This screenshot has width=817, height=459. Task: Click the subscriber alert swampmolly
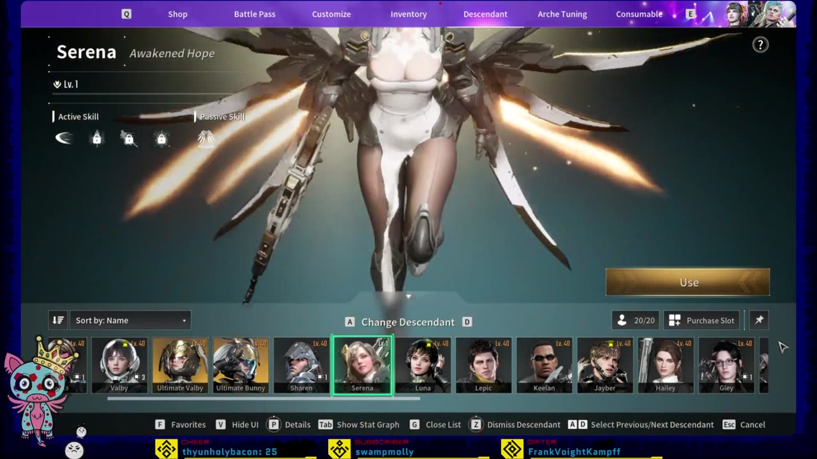pyautogui.click(x=384, y=451)
